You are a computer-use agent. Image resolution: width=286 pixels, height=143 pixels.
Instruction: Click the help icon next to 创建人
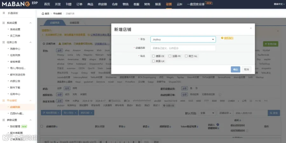click(x=218, y=125)
